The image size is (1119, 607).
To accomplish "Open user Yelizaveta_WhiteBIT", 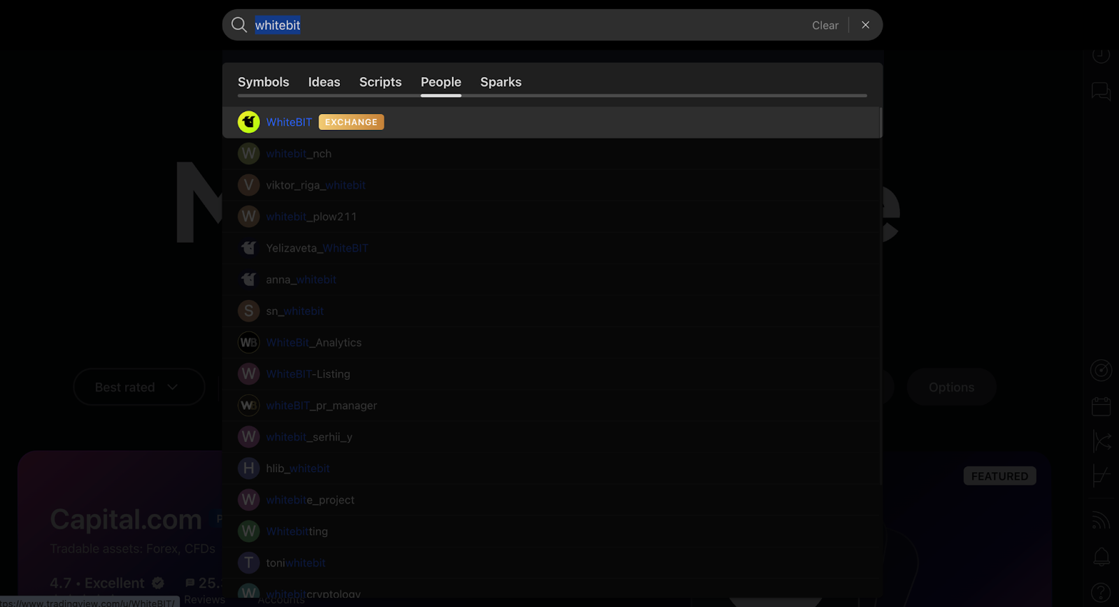I will [551, 248].
